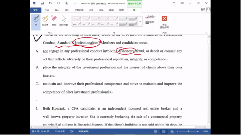Pick second pen style in top gallery row
Viewport: 241px width, 135px height.
click(x=86, y=19)
